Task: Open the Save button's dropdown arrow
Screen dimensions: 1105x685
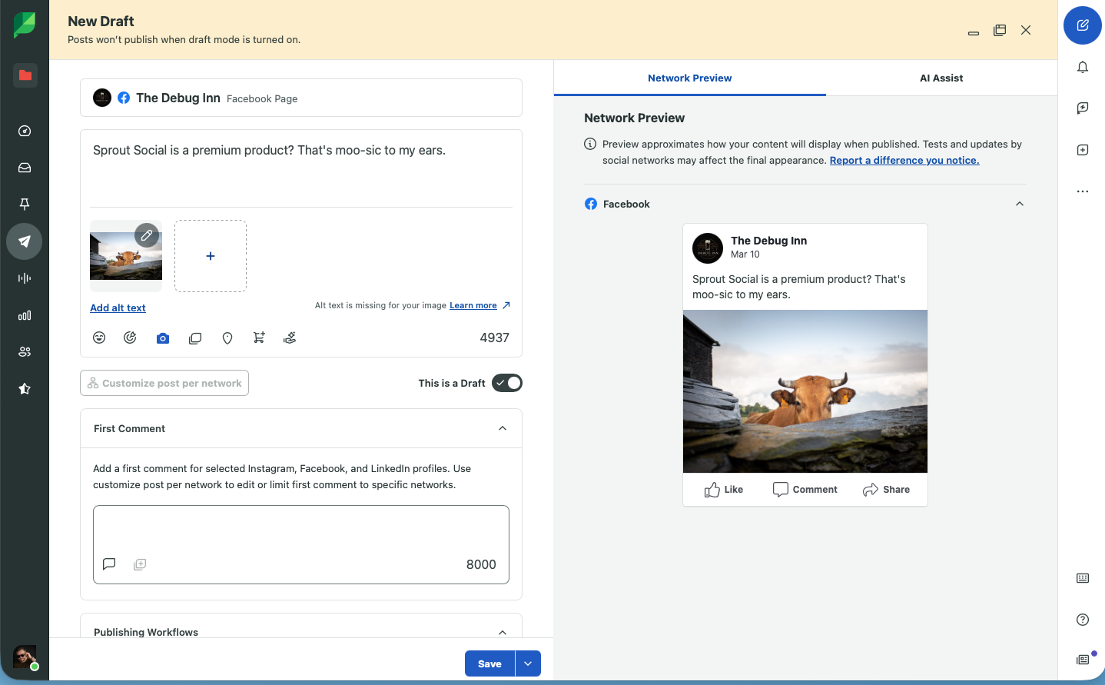Action: (528, 663)
